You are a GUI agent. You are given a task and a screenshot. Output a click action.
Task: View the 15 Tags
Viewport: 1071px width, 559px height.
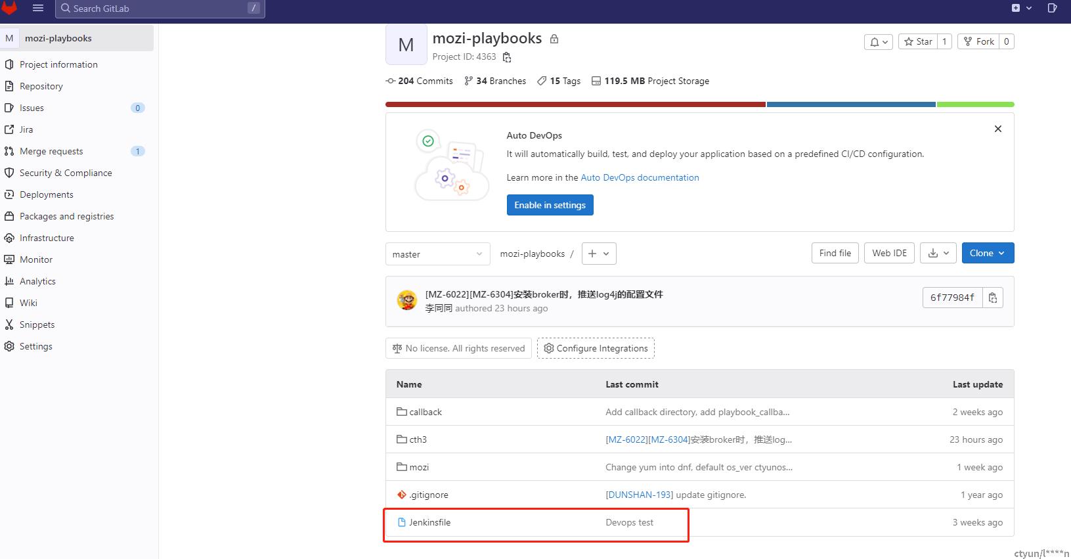point(559,81)
